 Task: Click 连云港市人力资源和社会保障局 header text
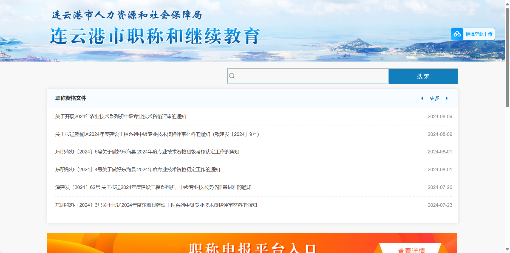click(x=127, y=15)
